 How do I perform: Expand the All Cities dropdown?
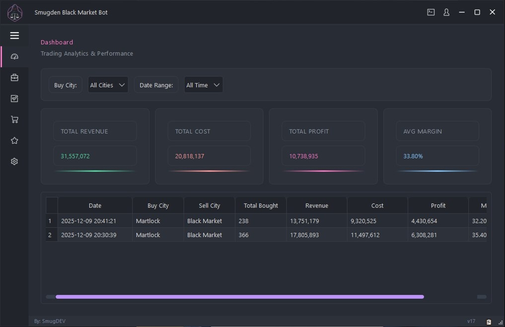[108, 85]
